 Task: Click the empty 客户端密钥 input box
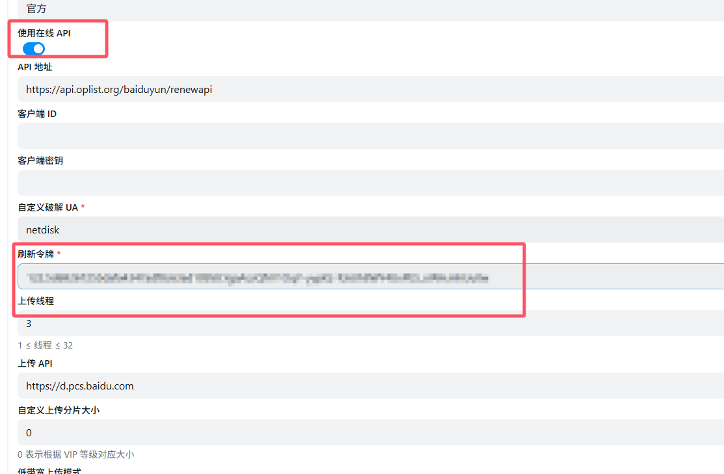(371, 183)
